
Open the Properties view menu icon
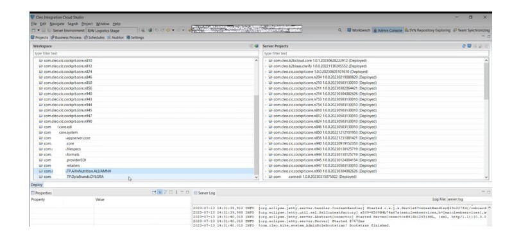point(176,192)
